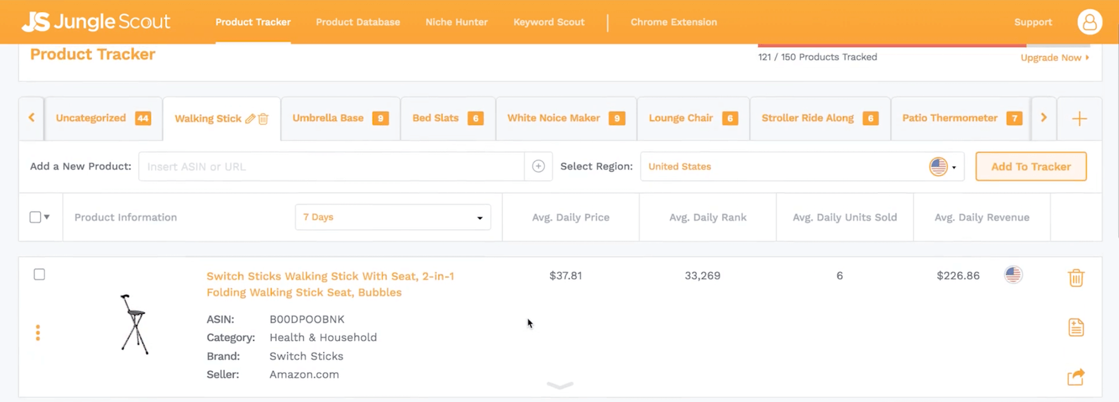Click the share export icon for Switch Sticks
The width and height of the screenshot is (1119, 402).
tap(1076, 377)
